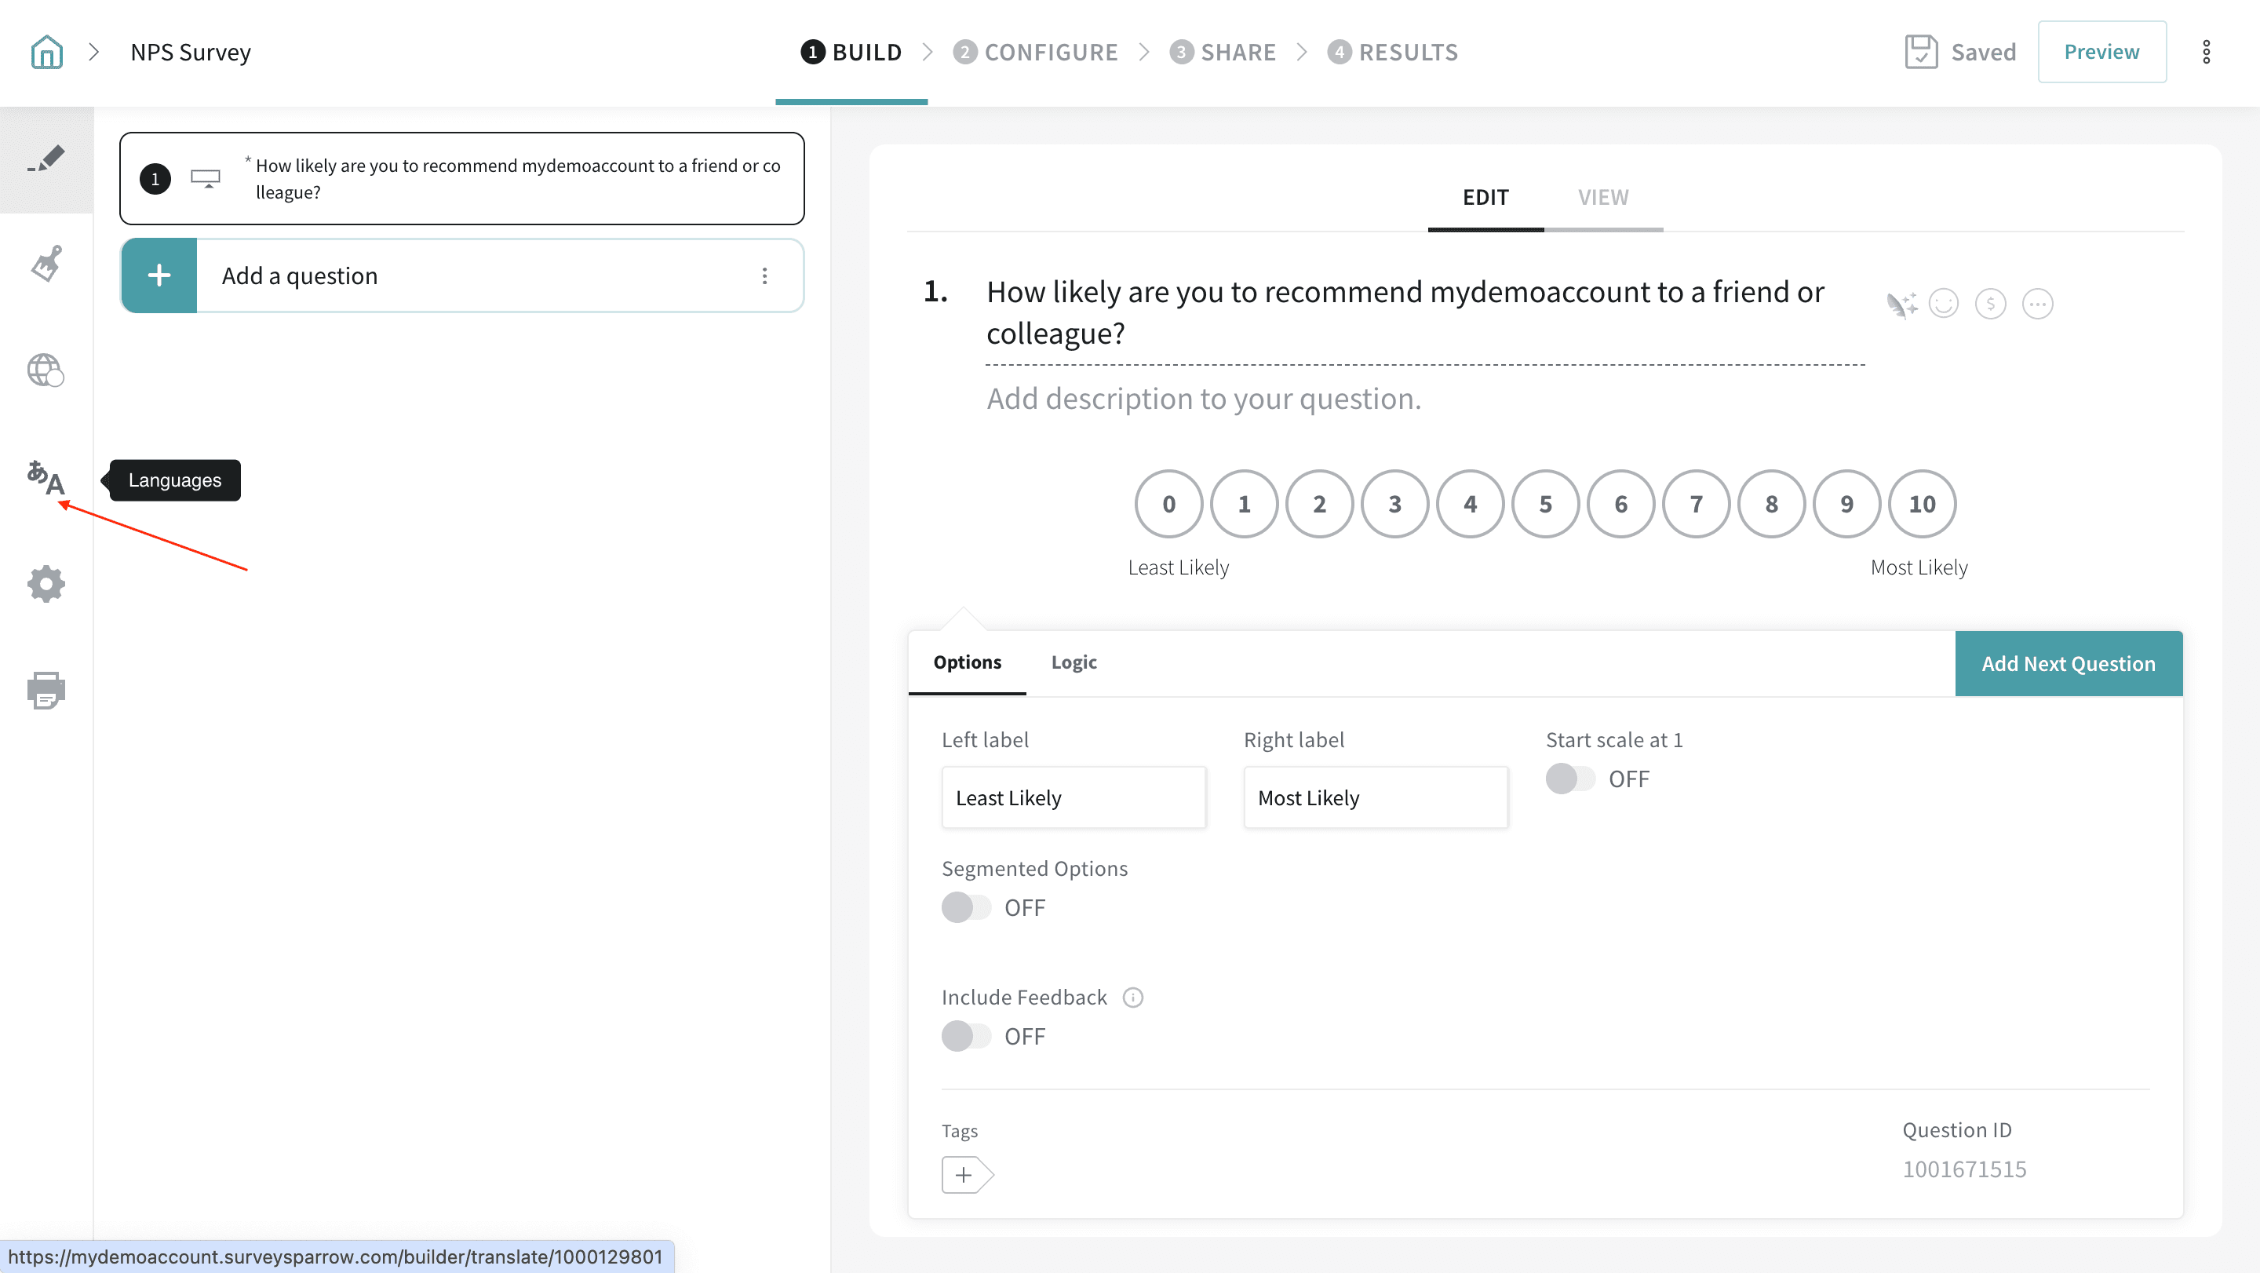Open the globe sidebar icon
The width and height of the screenshot is (2260, 1273).
tap(46, 370)
